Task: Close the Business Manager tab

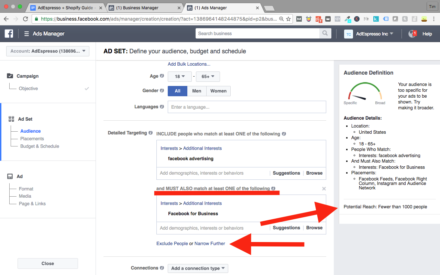Action: (179, 8)
